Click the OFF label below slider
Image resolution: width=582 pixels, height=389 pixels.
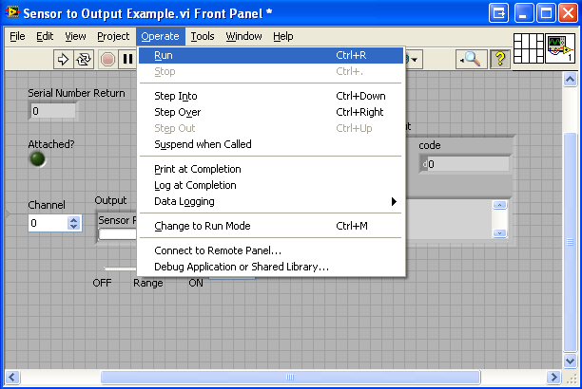tap(102, 283)
